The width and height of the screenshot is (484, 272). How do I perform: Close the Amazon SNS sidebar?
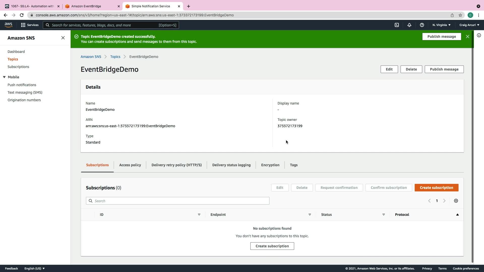pyautogui.click(x=63, y=38)
